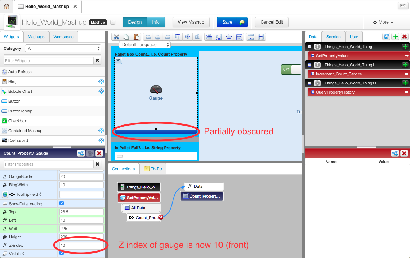
Task: Make selected widgets the same width
Action: [x=209, y=37]
